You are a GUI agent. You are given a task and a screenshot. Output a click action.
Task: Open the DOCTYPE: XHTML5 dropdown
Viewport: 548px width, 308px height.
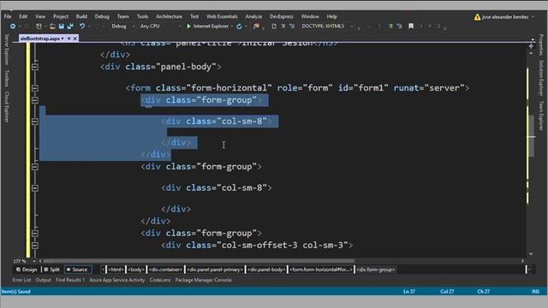click(x=352, y=27)
